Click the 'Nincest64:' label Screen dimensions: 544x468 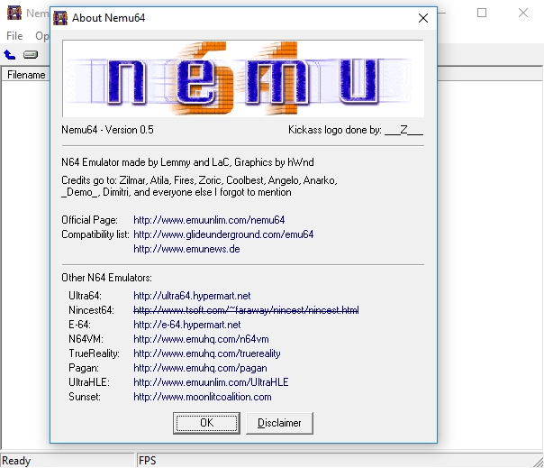[x=91, y=310]
